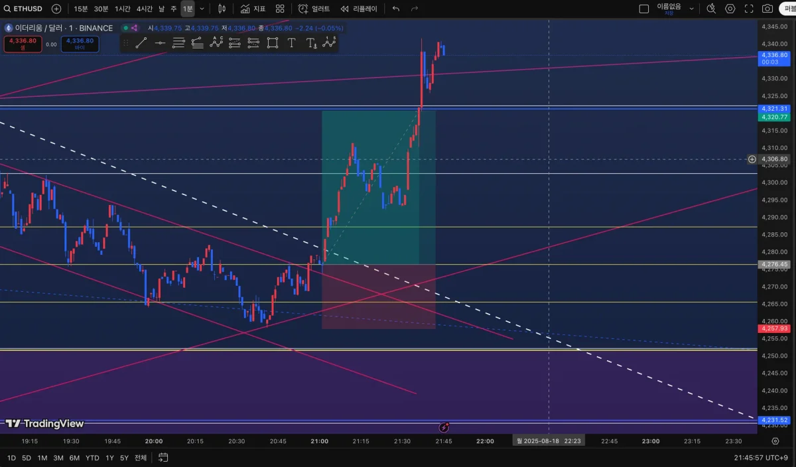796x467 pixels.
Task: Switch to the 4시간 interval
Action: (x=144, y=9)
